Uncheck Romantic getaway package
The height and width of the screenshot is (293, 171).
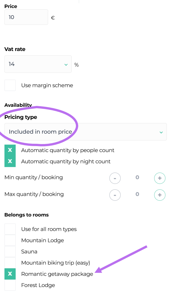pos(10,274)
